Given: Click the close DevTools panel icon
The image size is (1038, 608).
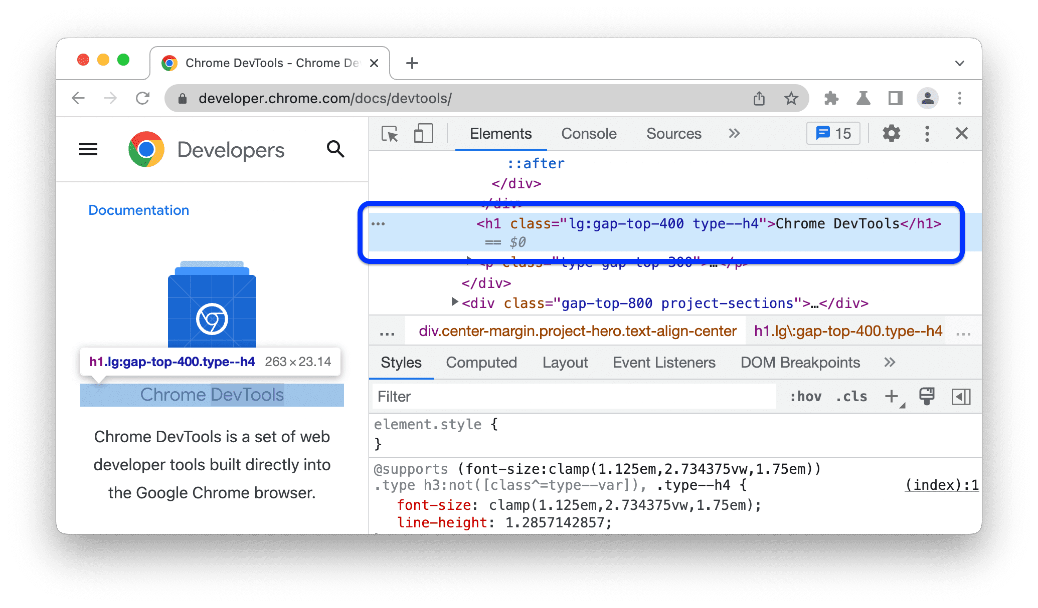Looking at the screenshot, I should (x=960, y=133).
